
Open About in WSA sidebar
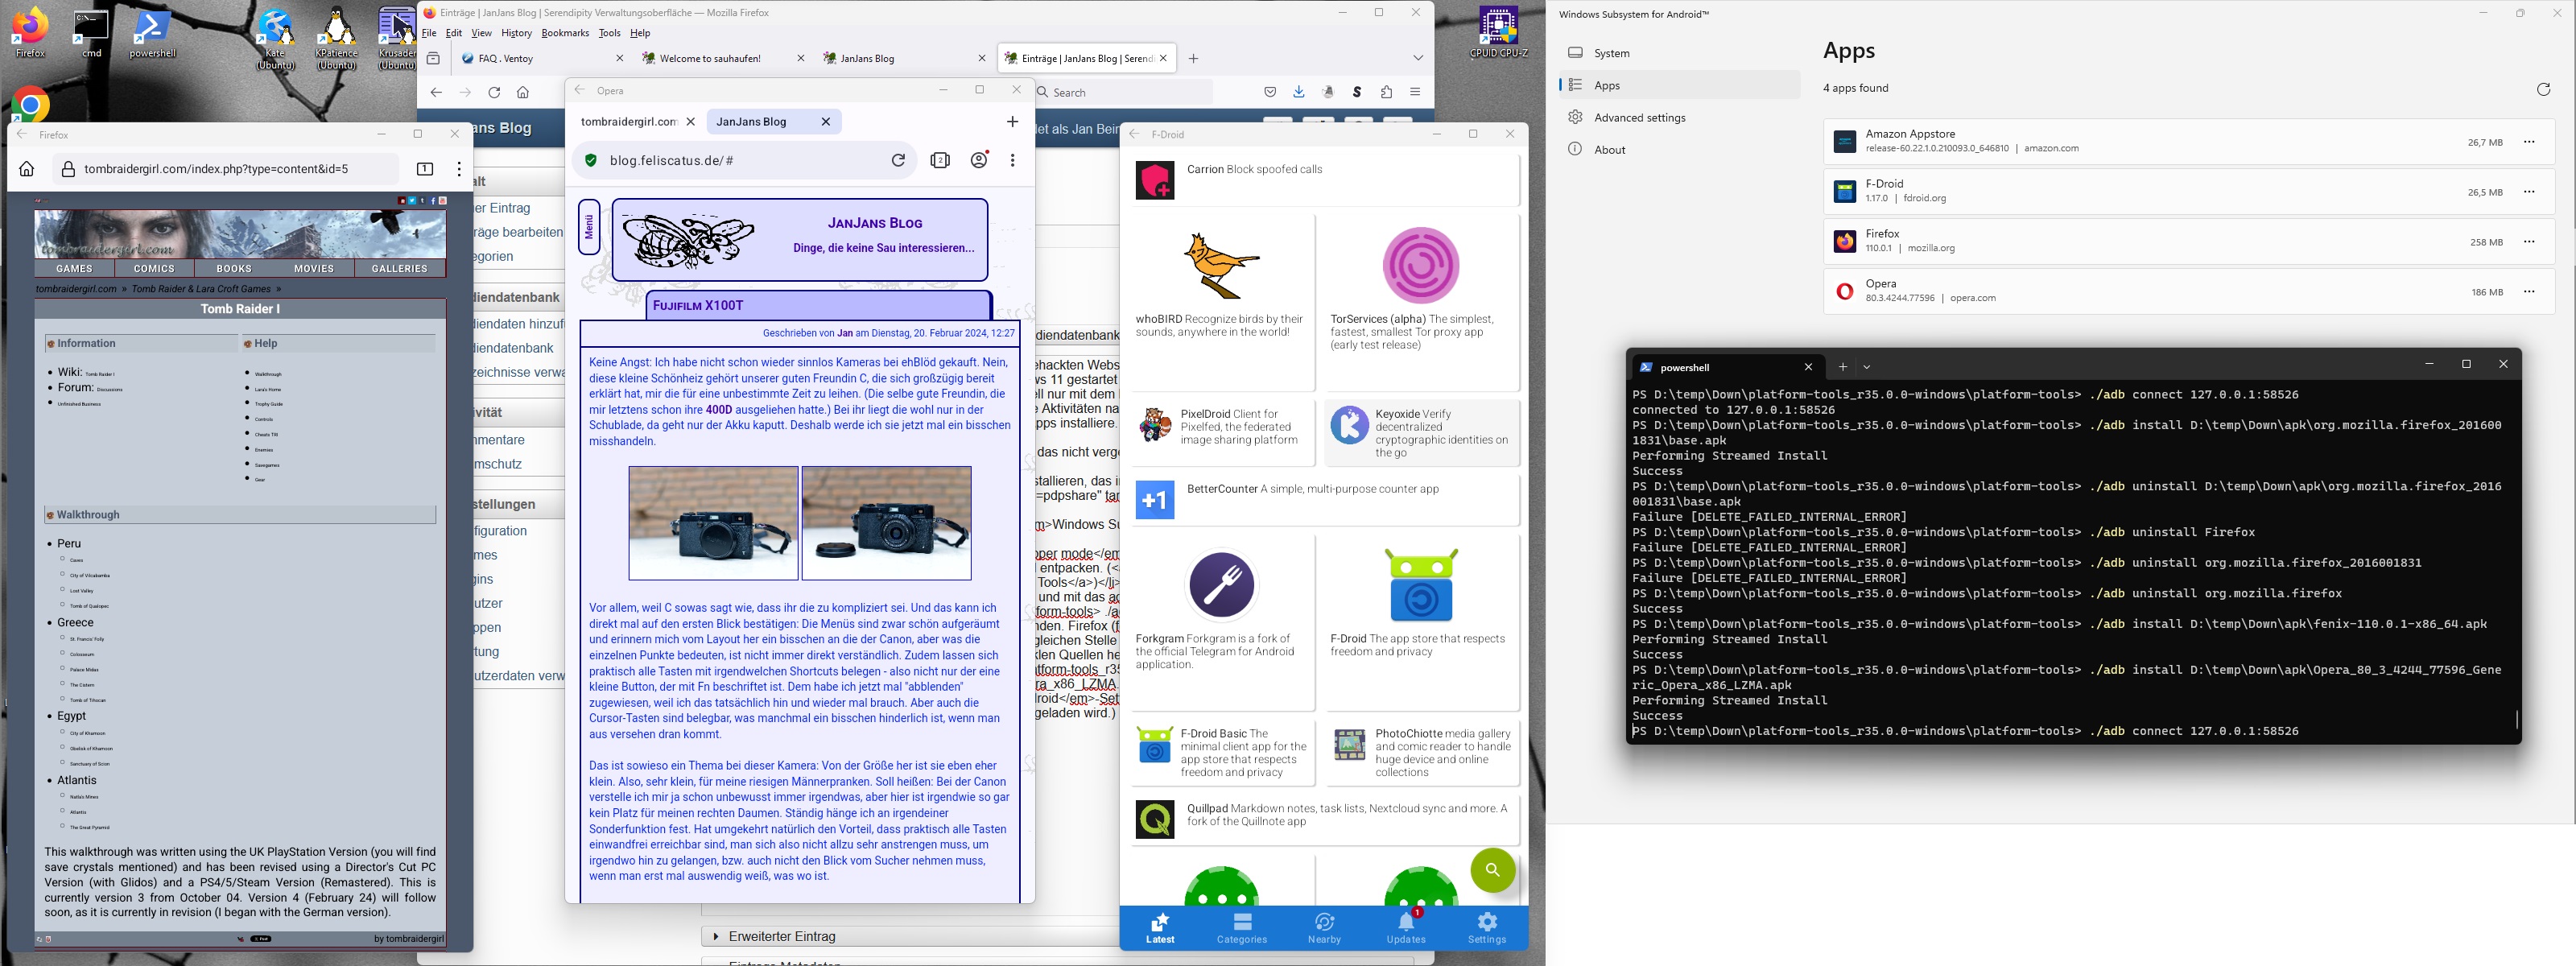(x=1680, y=149)
